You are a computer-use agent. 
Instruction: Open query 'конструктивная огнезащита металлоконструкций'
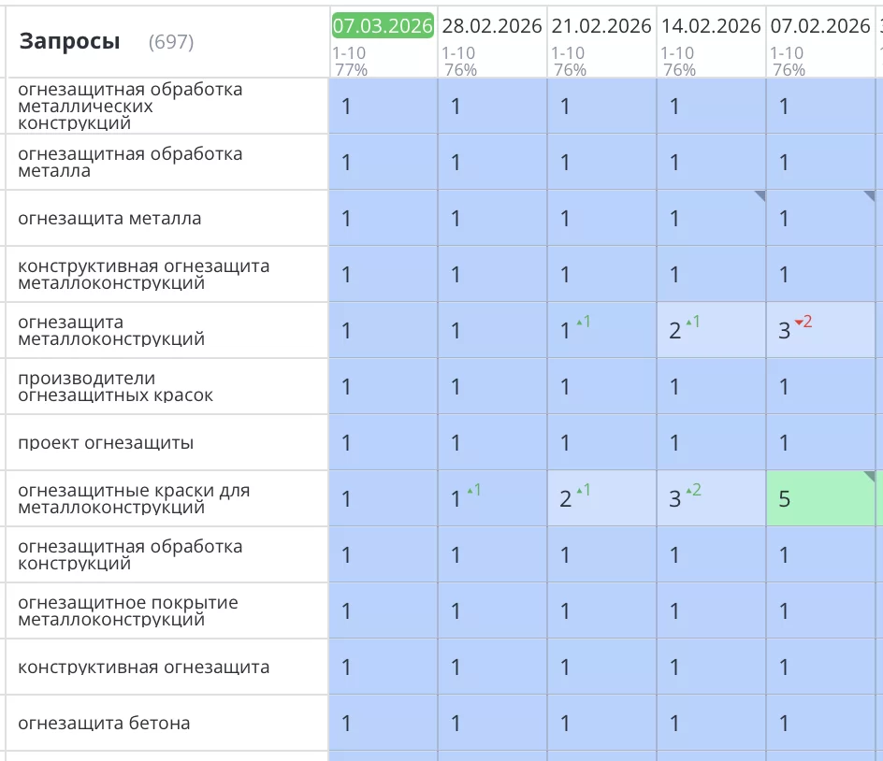click(x=143, y=274)
